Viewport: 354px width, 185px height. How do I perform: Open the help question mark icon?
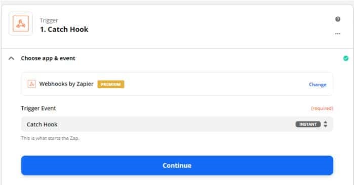tap(338, 19)
